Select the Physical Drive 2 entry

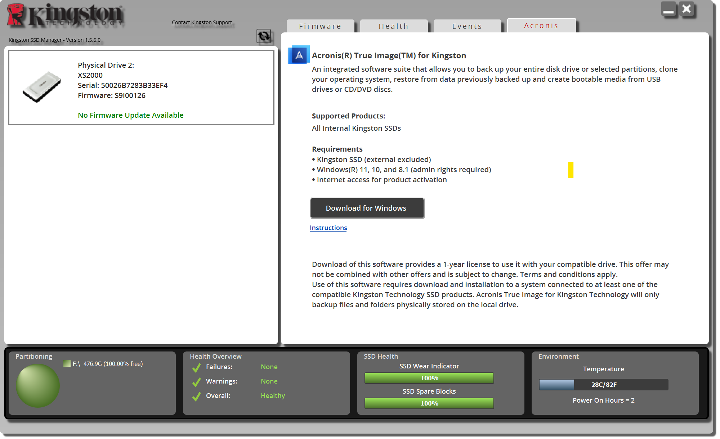[x=141, y=88]
